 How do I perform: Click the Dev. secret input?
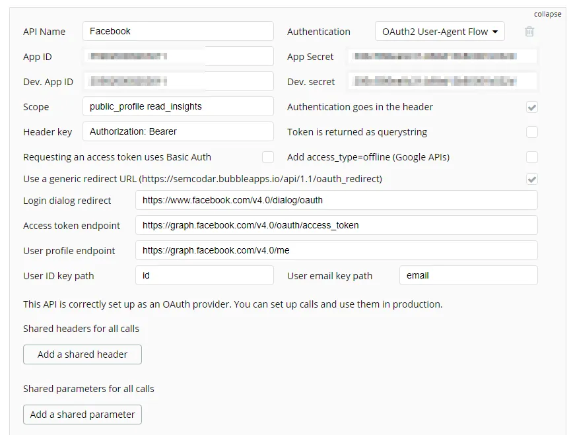click(x=442, y=82)
